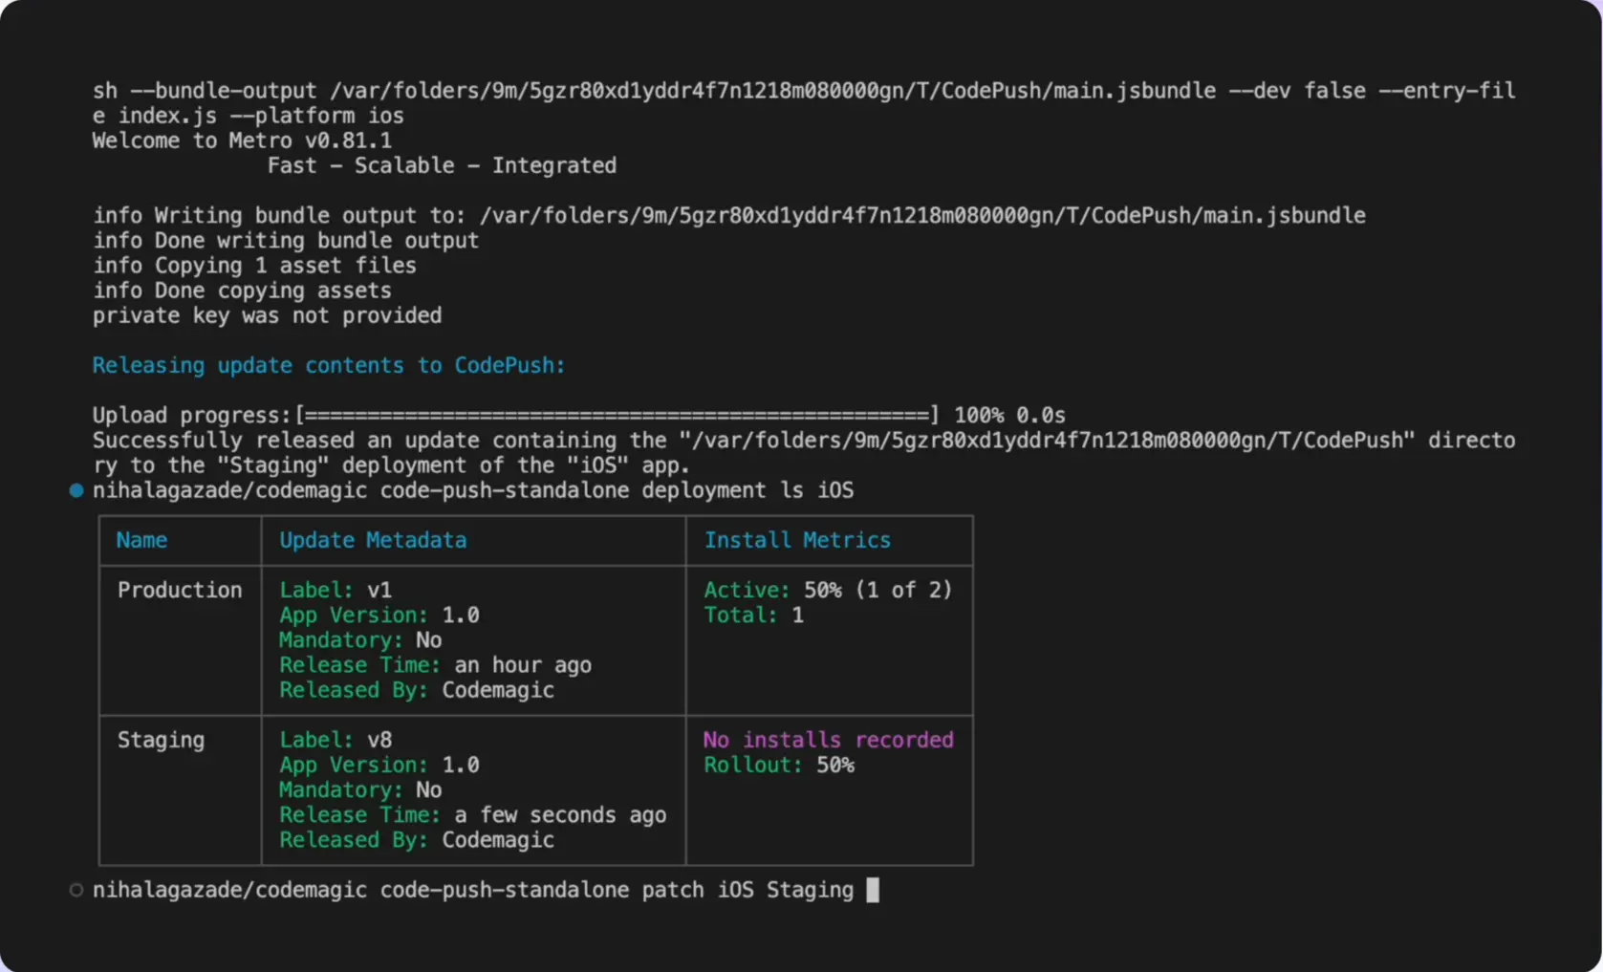
Task: Click the 'deployment ls iOS' command text
Action: [x=747, y=490]
